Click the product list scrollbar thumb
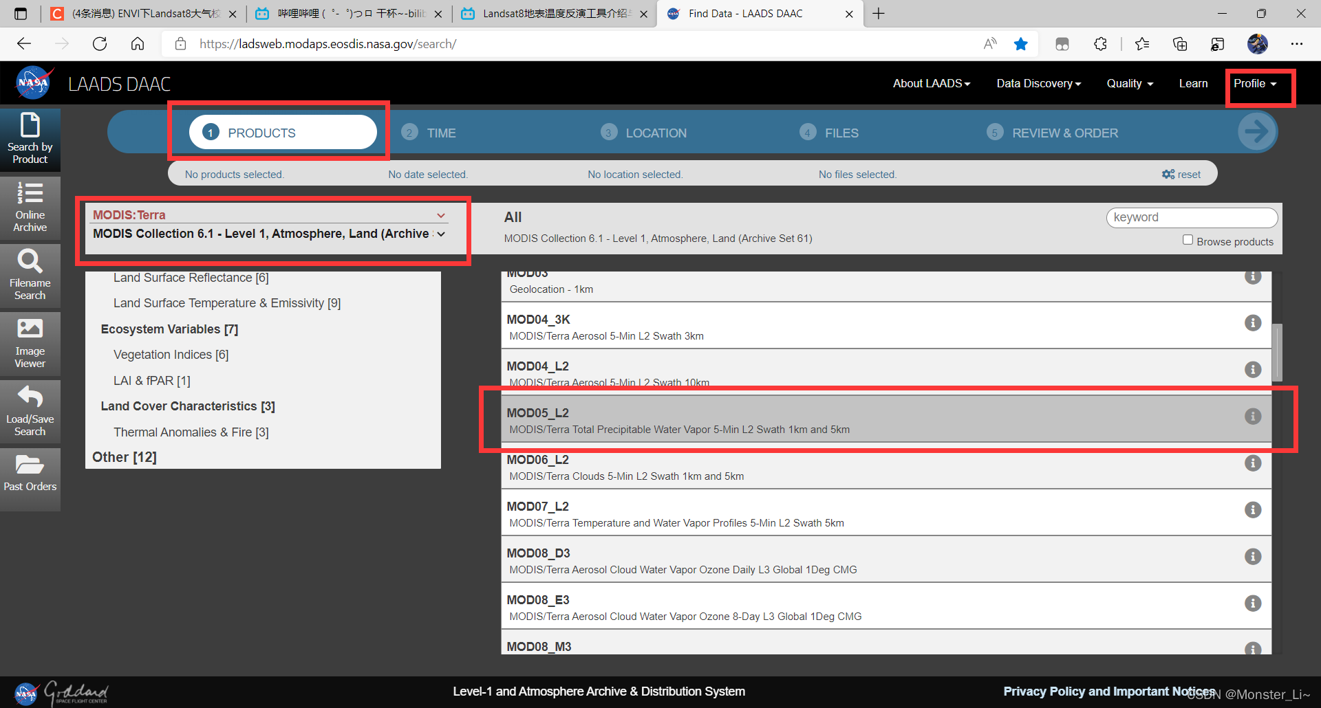The height and width of the screenshot is (708, 1321). coord(1277,352)
